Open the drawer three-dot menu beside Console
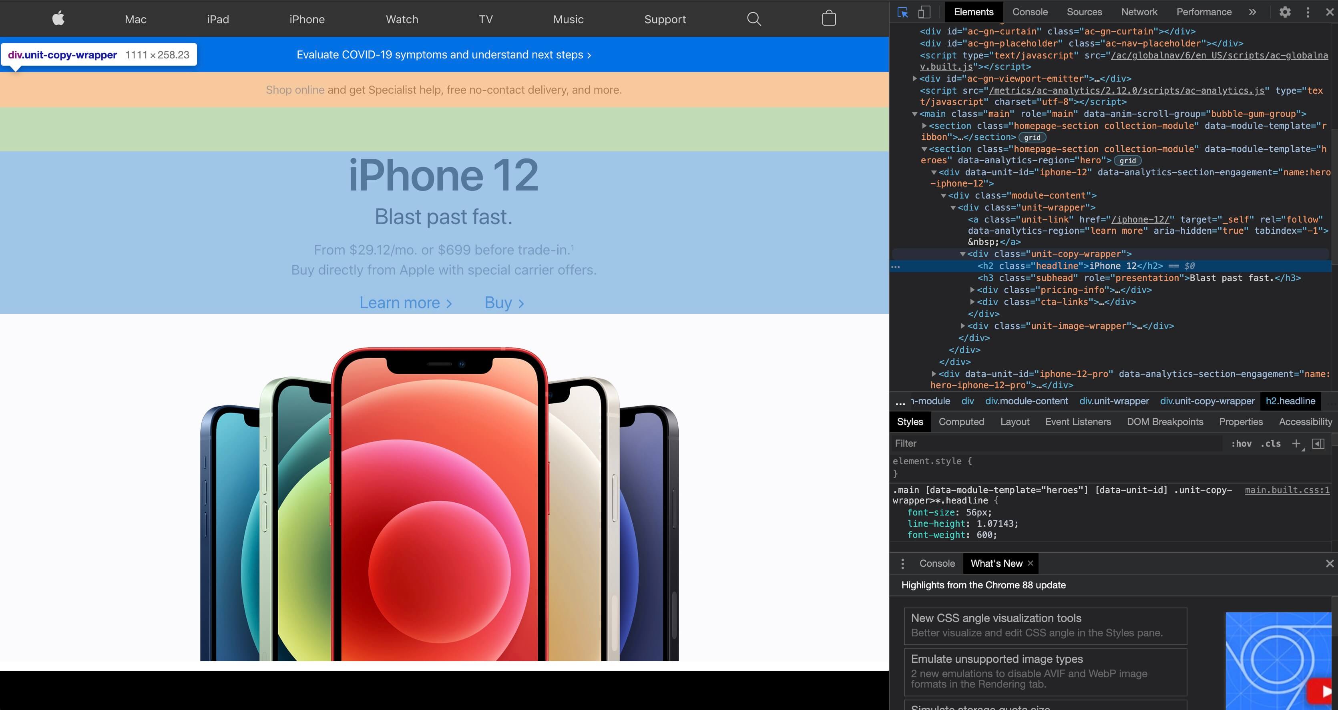 pos(903,564)
